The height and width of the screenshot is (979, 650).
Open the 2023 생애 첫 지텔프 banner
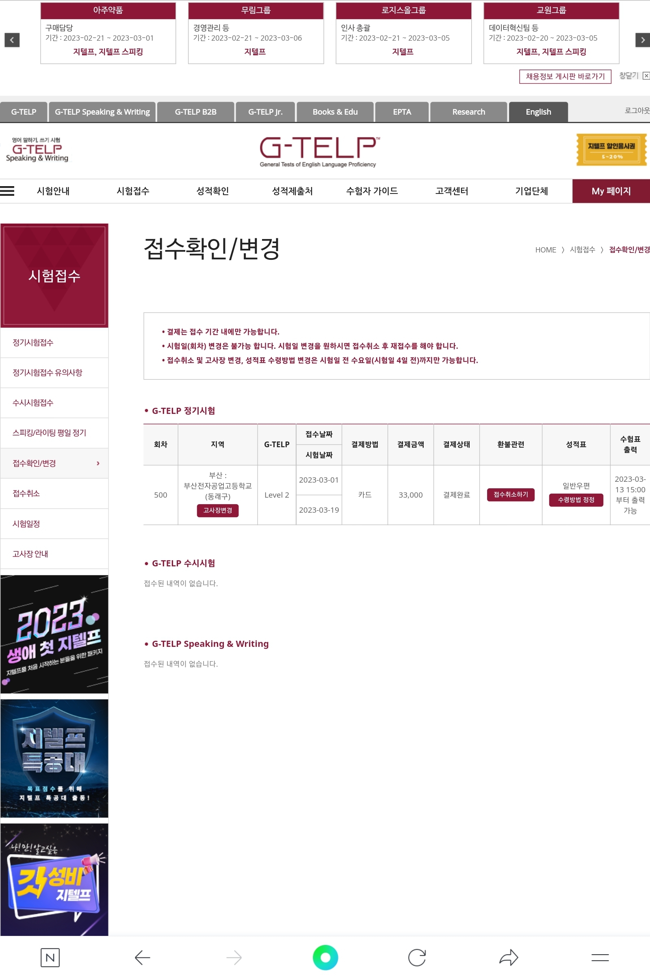click(x=54, y=634)
